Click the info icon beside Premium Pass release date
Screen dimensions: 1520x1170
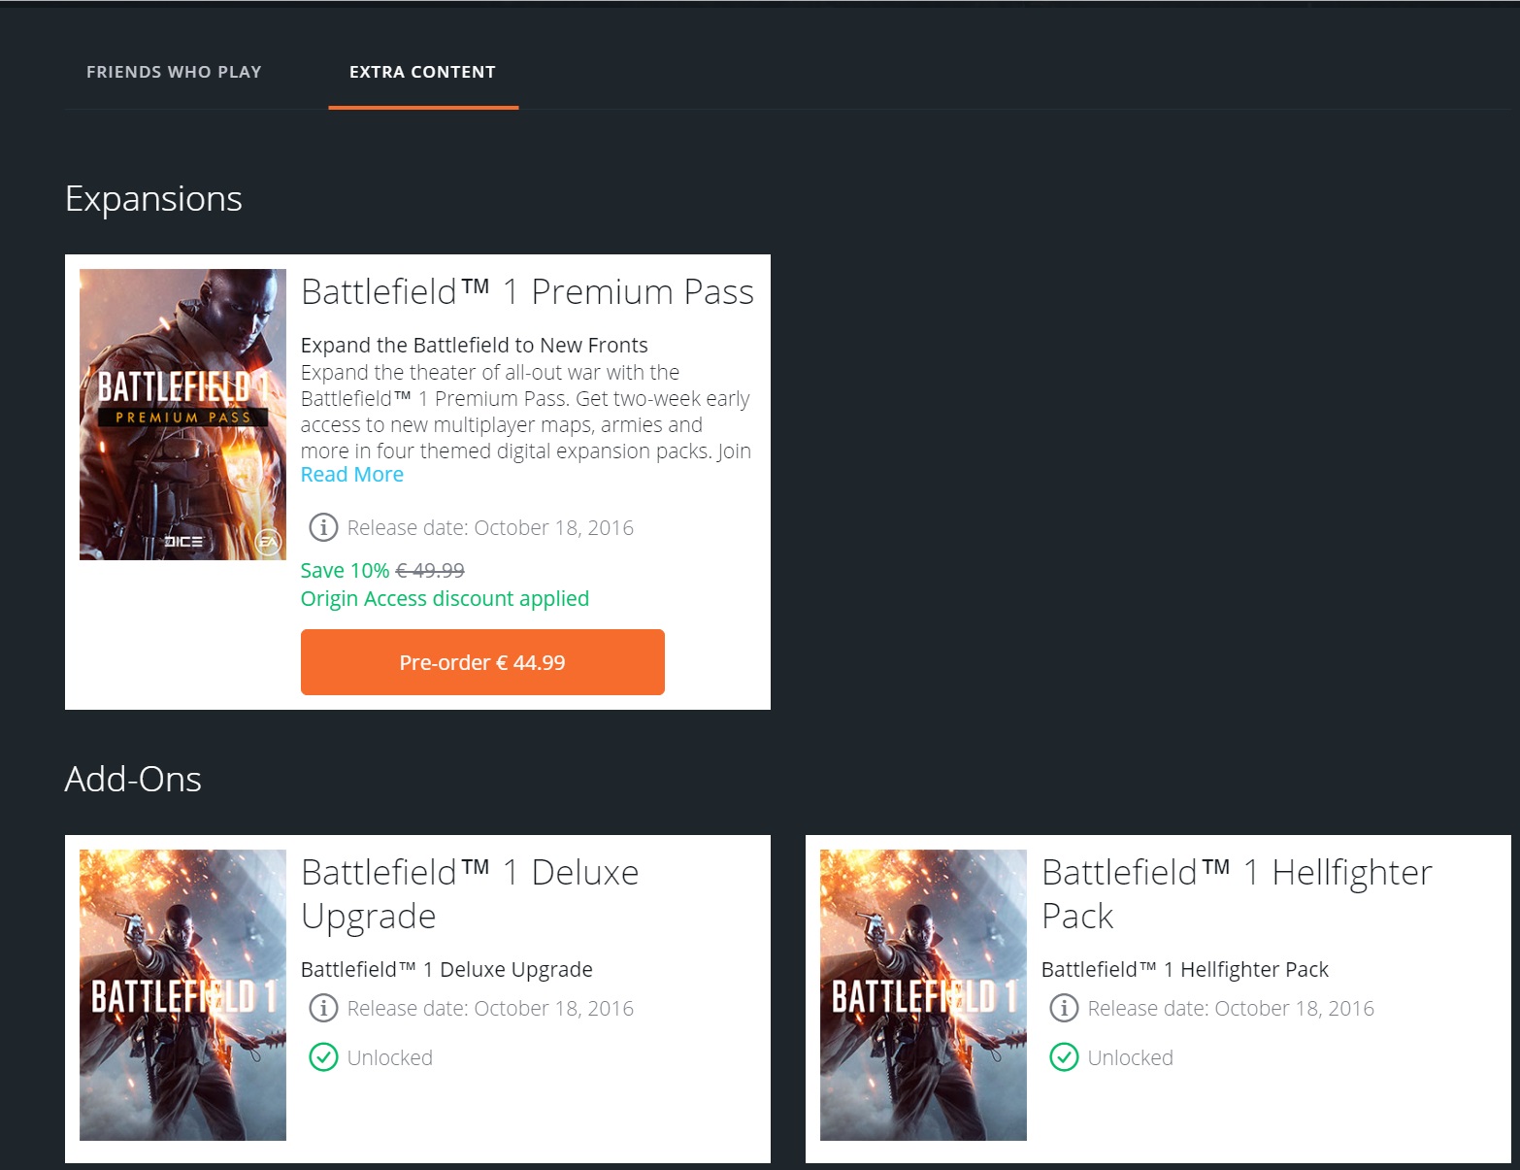click(x=323, y=527)
